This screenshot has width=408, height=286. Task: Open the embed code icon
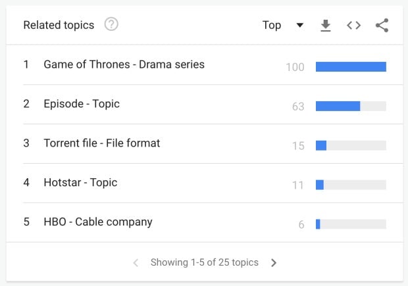pos(353,26)
